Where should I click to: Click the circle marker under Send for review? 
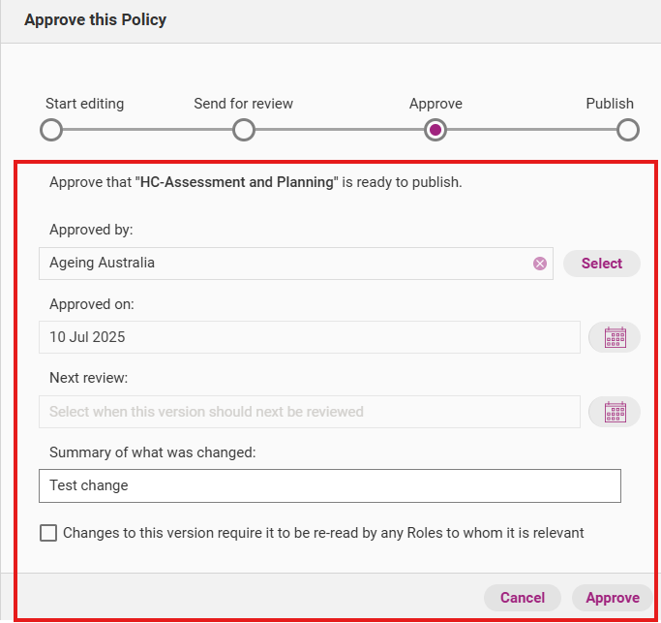tap(244, 130)
